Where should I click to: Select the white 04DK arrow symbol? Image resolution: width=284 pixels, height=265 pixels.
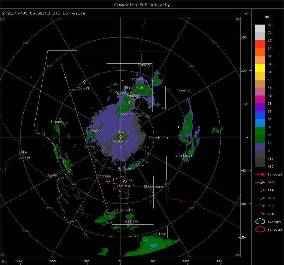260,182
